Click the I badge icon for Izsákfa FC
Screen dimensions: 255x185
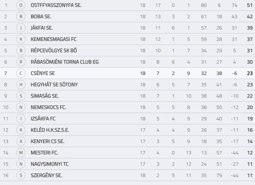(21, 118)
